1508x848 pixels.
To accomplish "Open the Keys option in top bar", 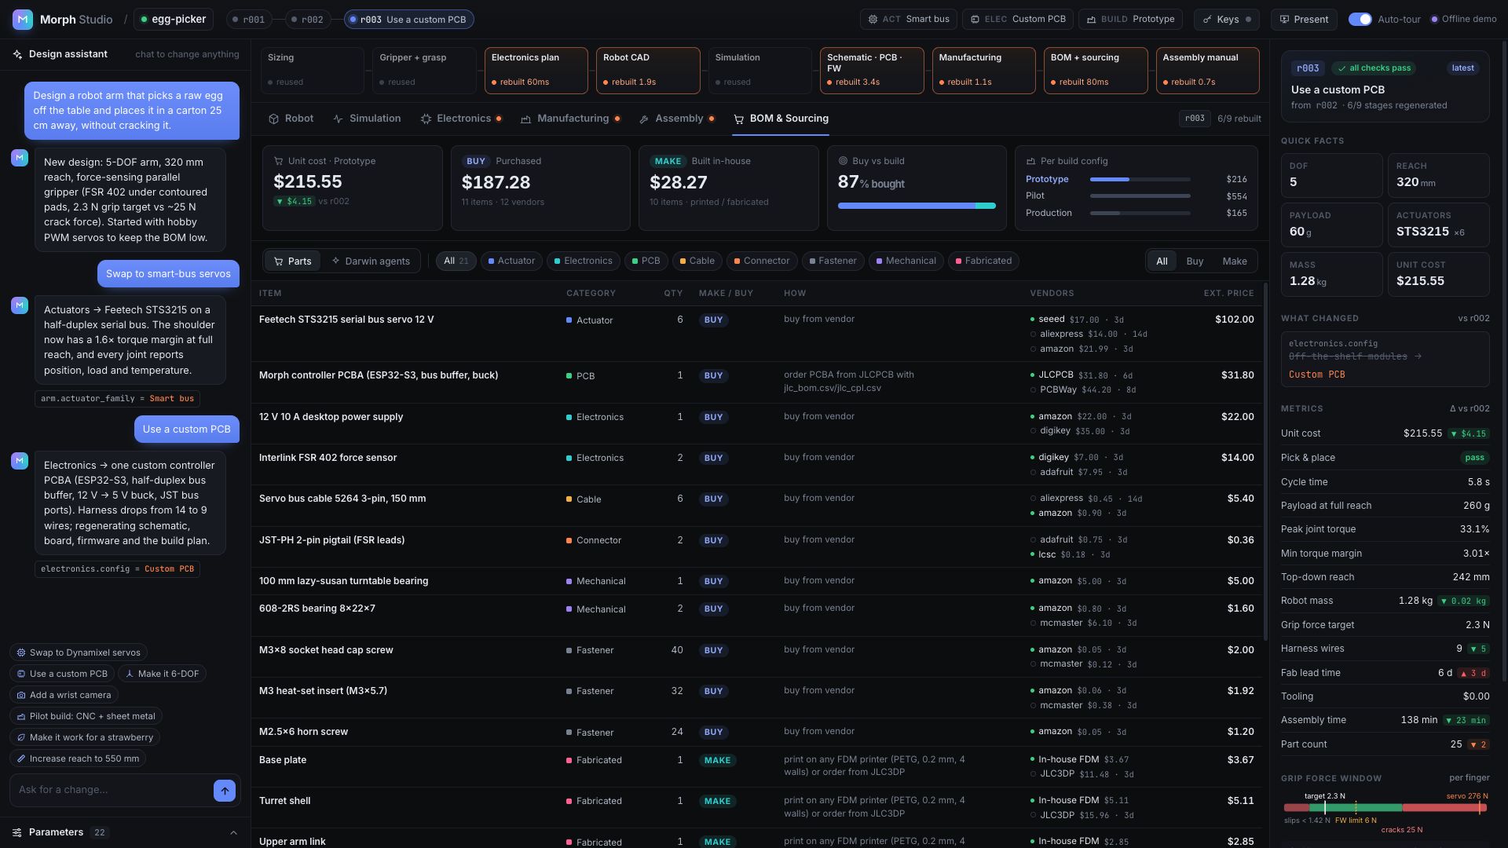I will 1227,19.
